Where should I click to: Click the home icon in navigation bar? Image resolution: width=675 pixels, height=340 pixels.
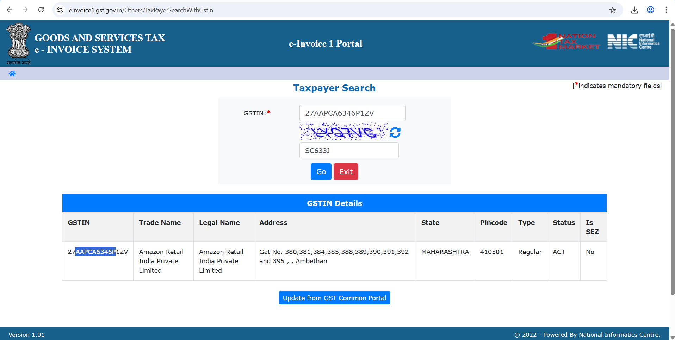coord(12,74)
